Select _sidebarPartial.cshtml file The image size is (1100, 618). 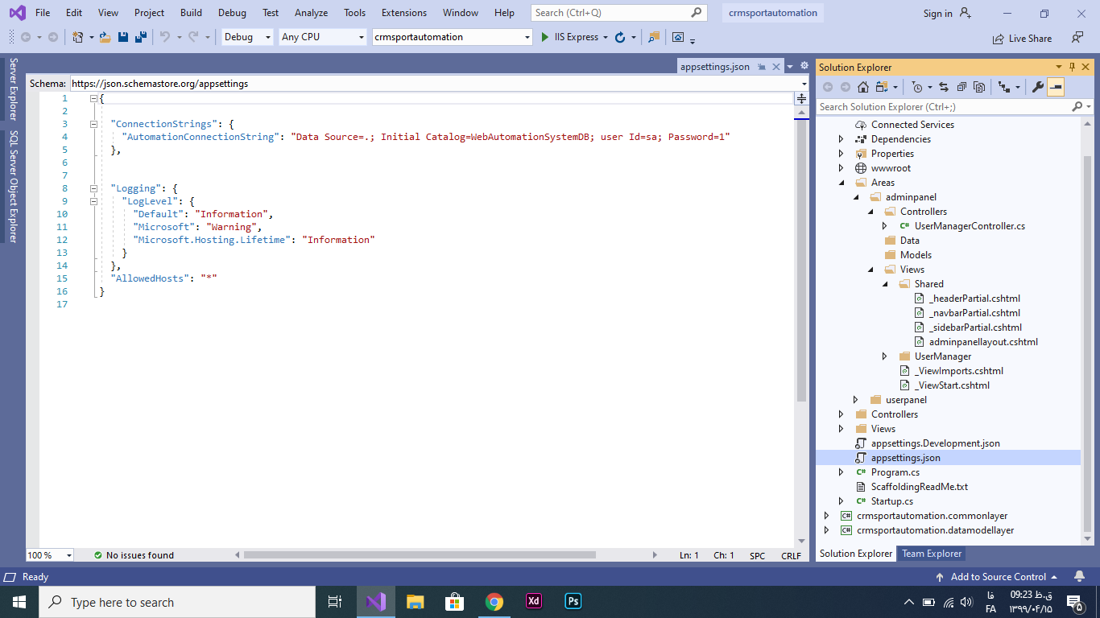pos(975,328)
